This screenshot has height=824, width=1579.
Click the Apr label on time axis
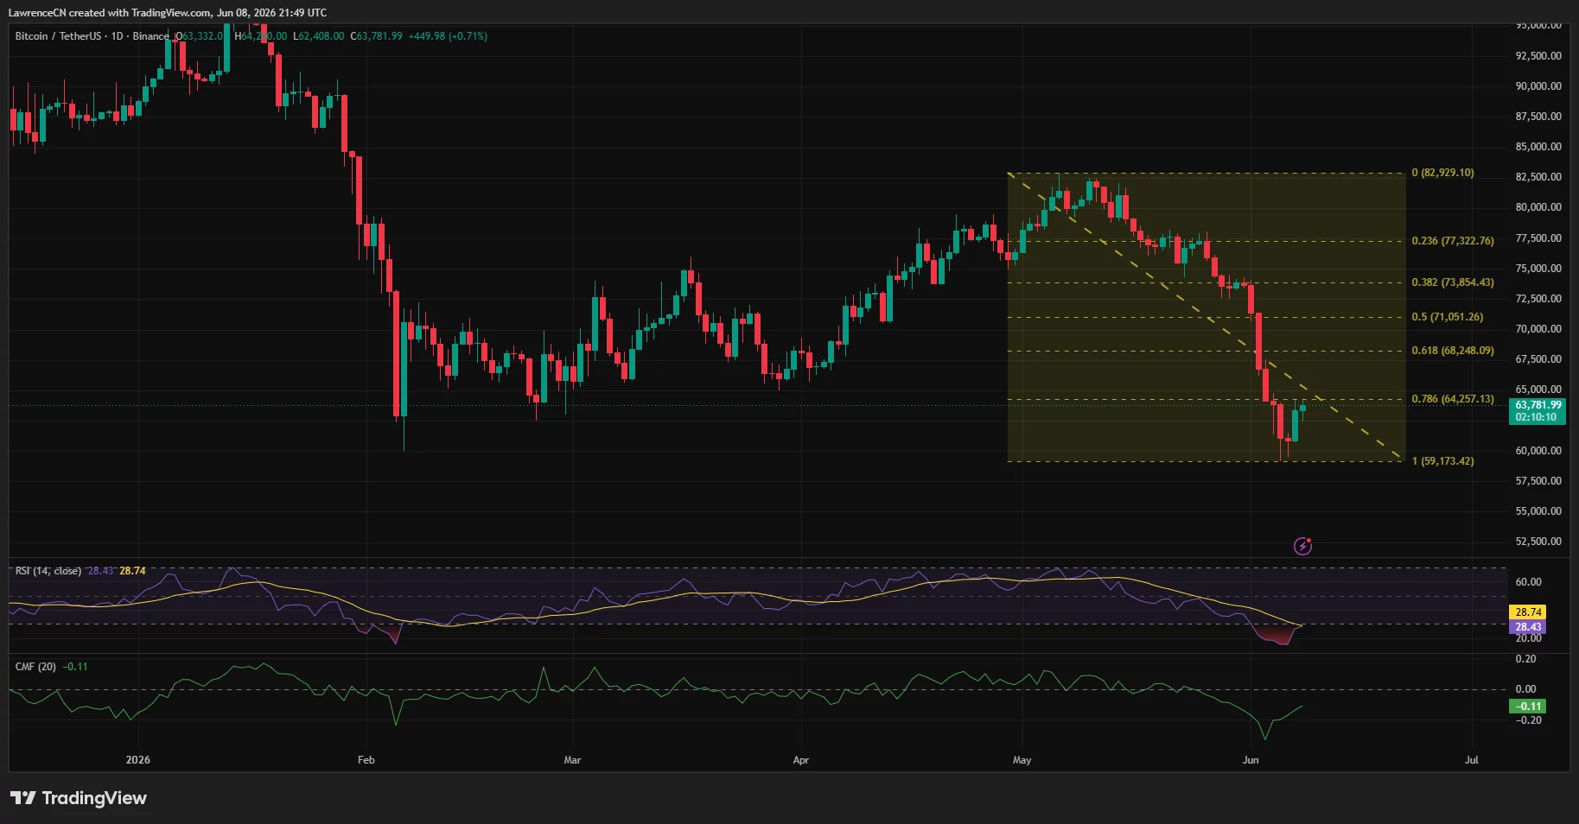(x=801, y=760)
